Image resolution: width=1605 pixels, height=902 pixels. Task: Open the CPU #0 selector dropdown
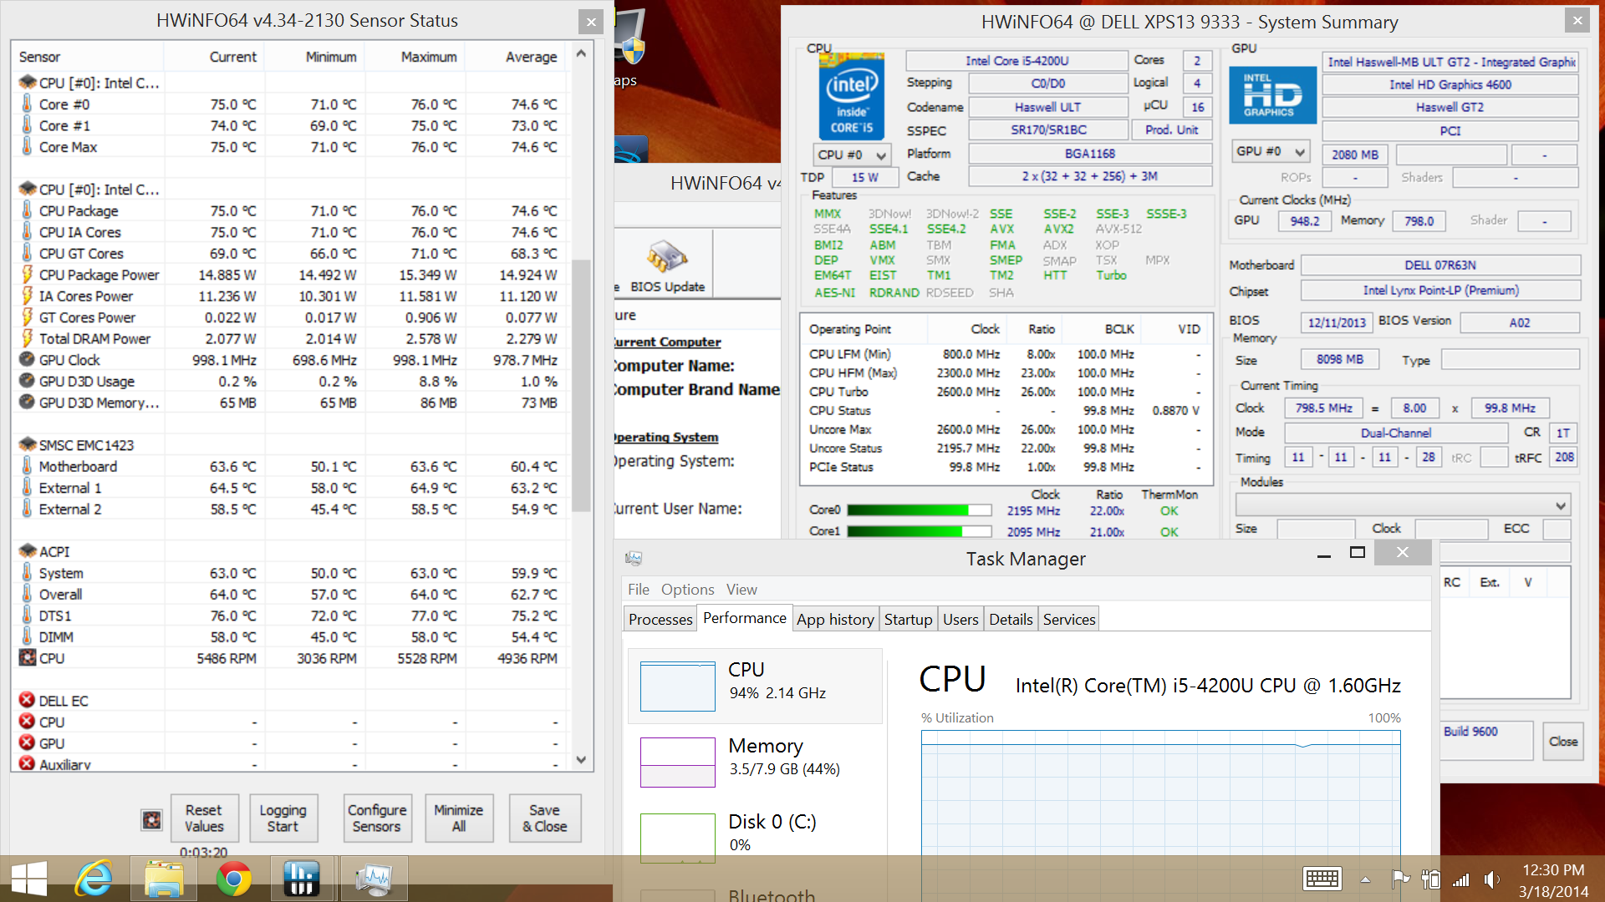click(x=852, y=155)
